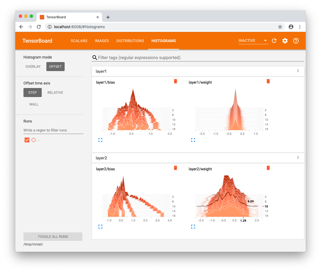The width and height of the screenshot is (321, 272).
Task: Click the filter tags search icon
Action: 95,57
